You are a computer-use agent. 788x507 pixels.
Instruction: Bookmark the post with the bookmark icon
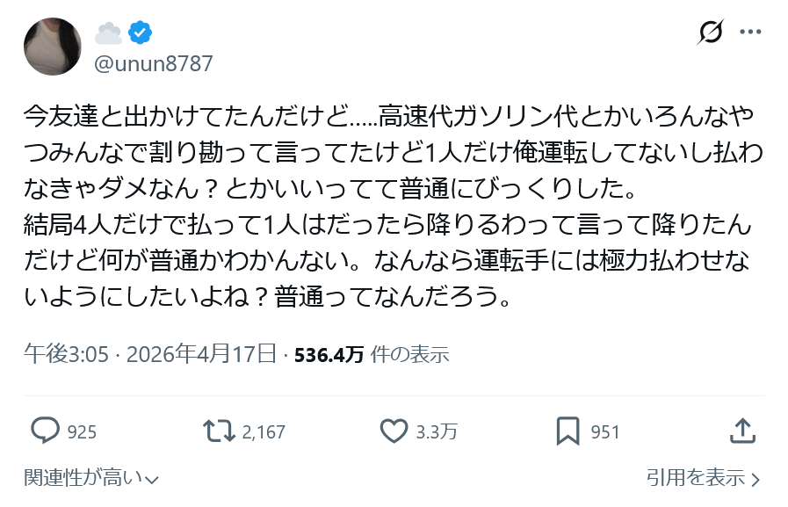click(x=568, y=431)
